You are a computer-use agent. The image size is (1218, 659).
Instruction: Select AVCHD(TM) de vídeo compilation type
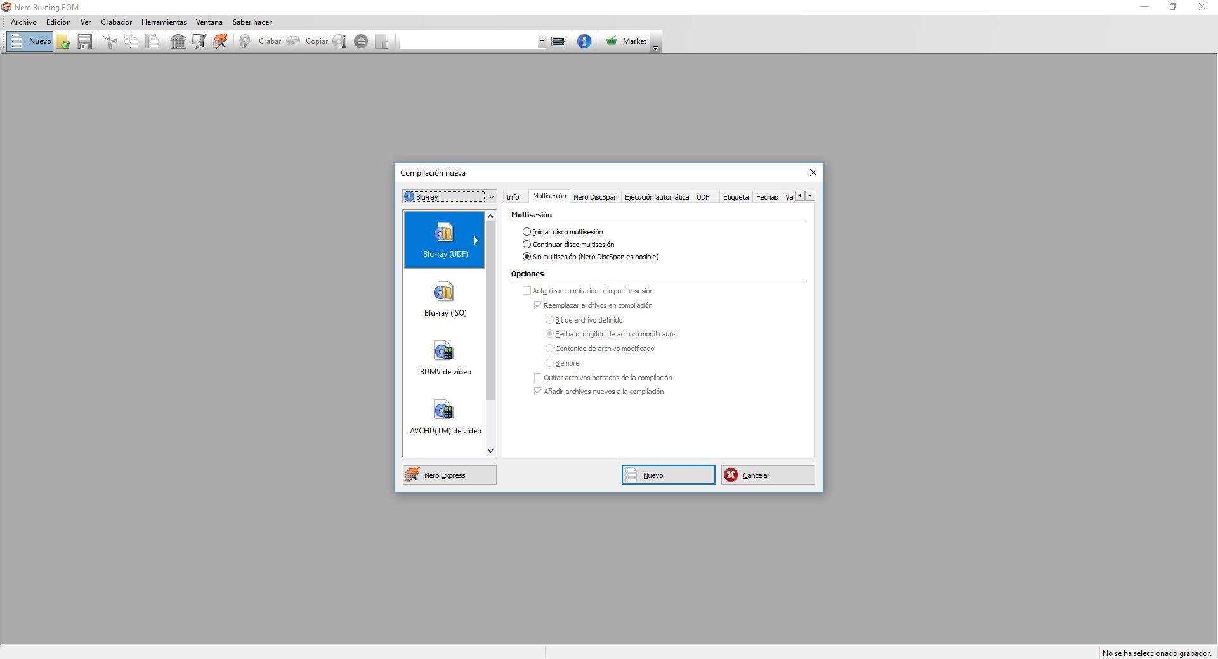(x=444, y=416)
